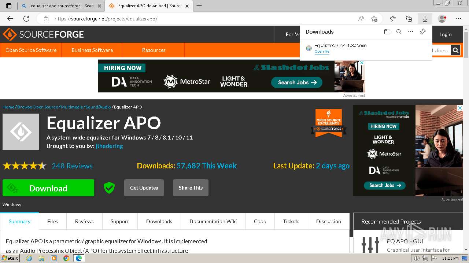Open the tab actions menu icon
The width and height of the screenshot is (469, 263).
(9, 6)
